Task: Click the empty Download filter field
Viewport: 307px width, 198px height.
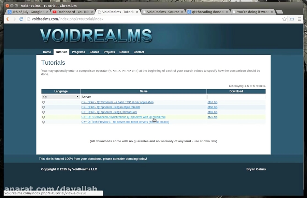Action: click(x=236, y=97)
